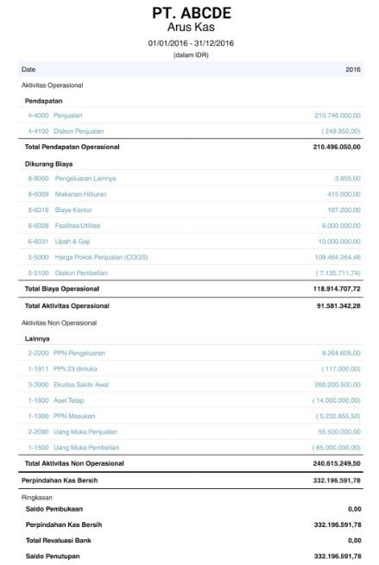Select the 6-6031 Upah & Gaji row

pos(191,242)
